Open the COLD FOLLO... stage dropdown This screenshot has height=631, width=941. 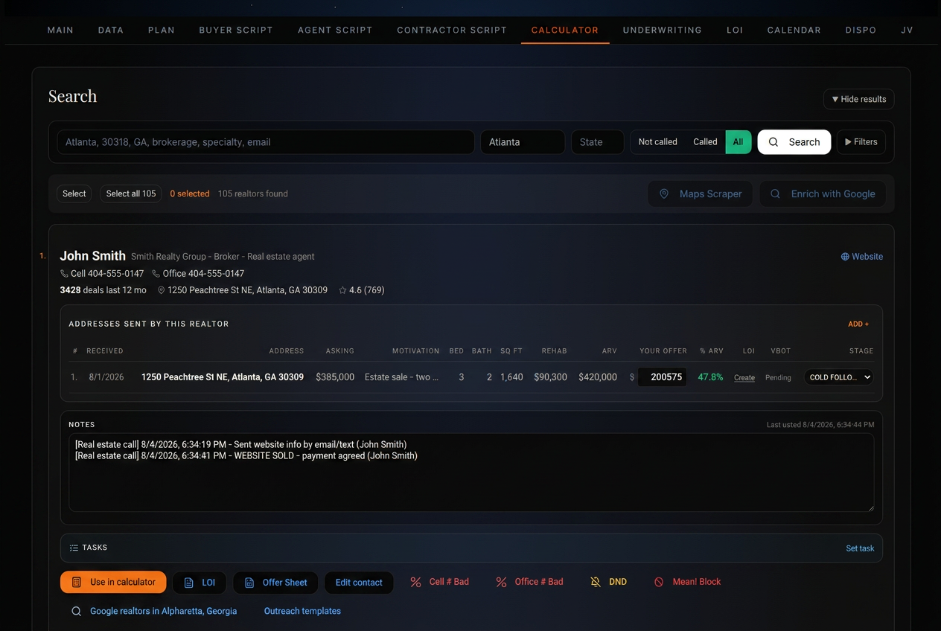pos(838,377)
